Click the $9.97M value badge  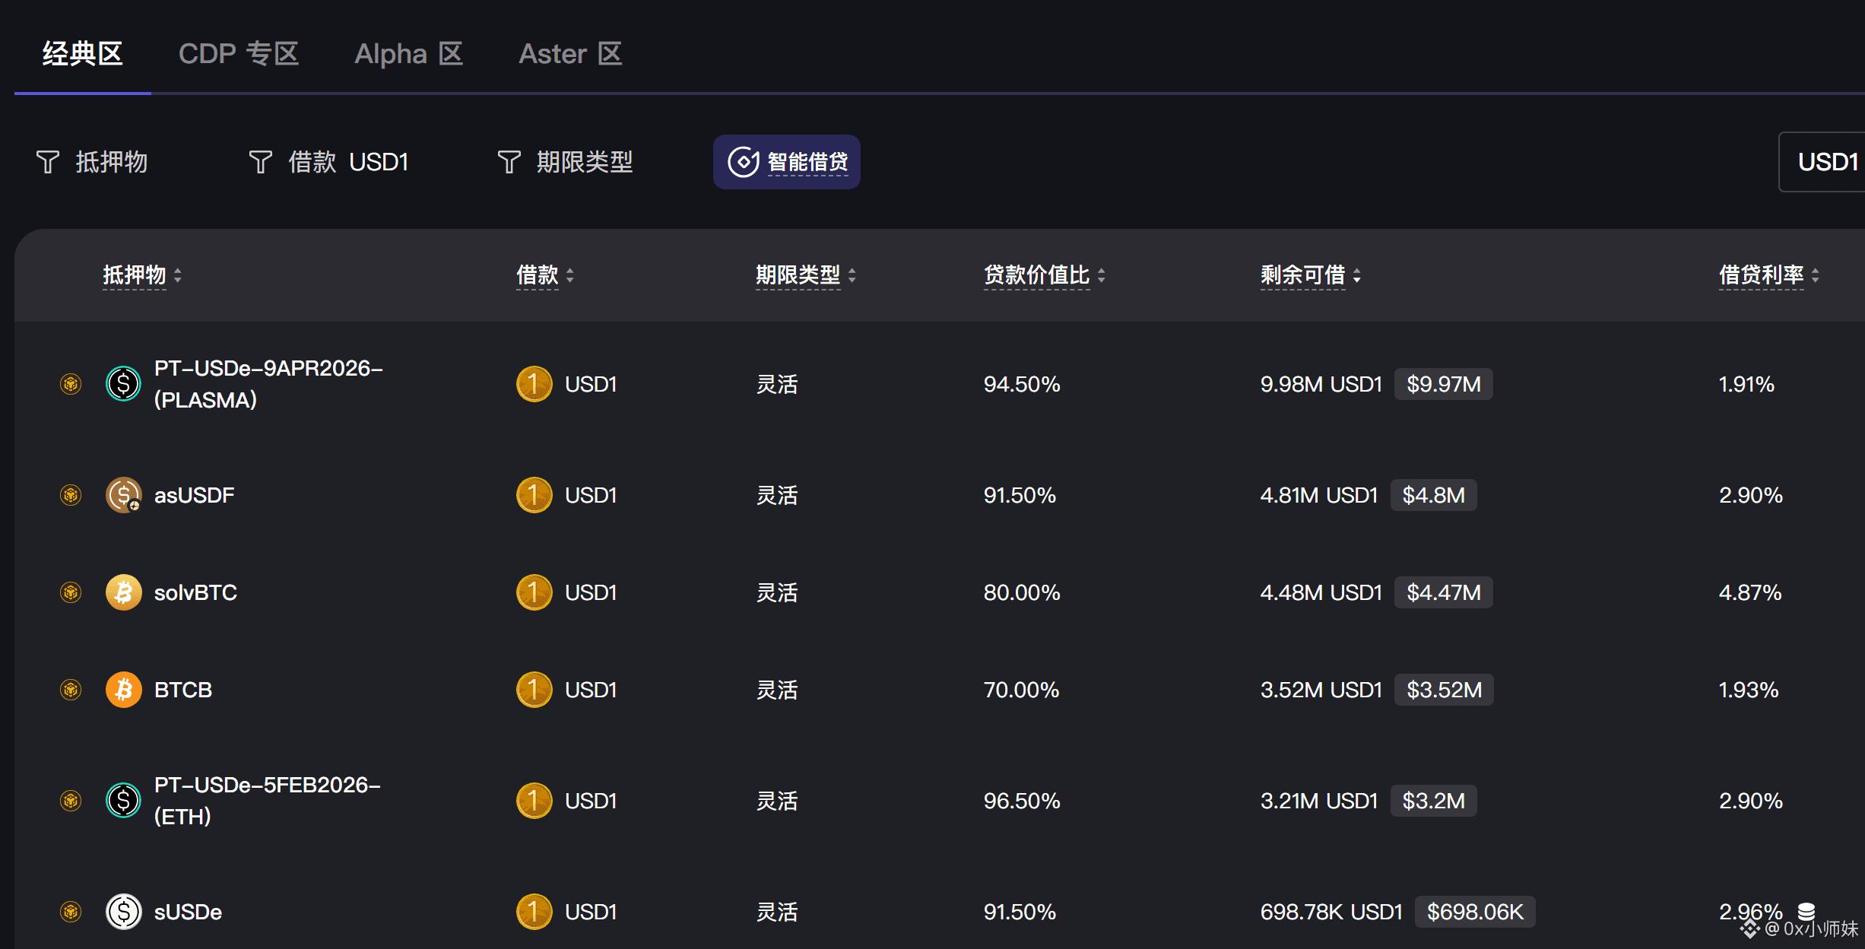coord(1443,384)
